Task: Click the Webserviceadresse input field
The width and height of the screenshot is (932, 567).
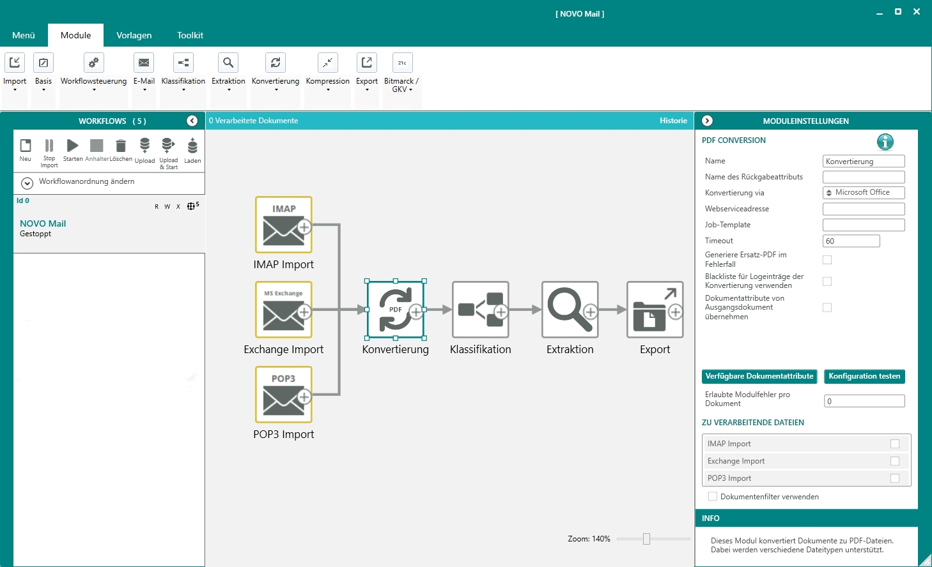Action: (864, 209)
